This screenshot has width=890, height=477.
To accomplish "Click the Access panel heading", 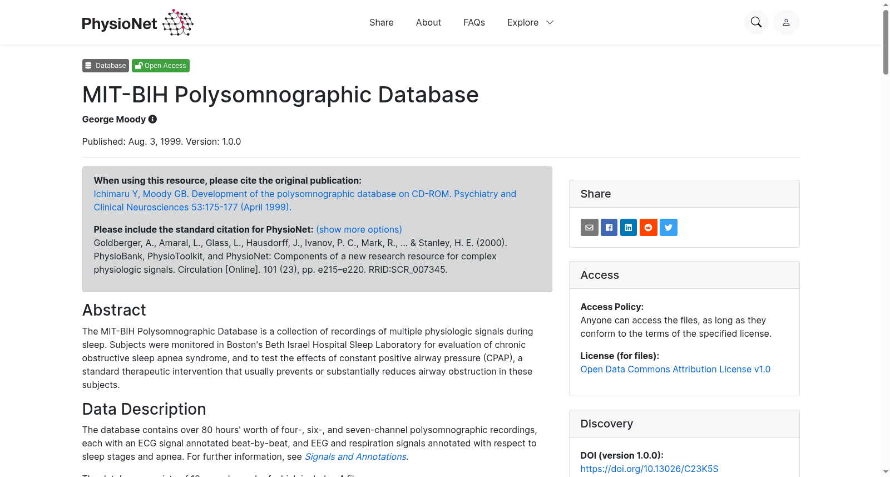I will pyautogui.click(x=600, y=275).
